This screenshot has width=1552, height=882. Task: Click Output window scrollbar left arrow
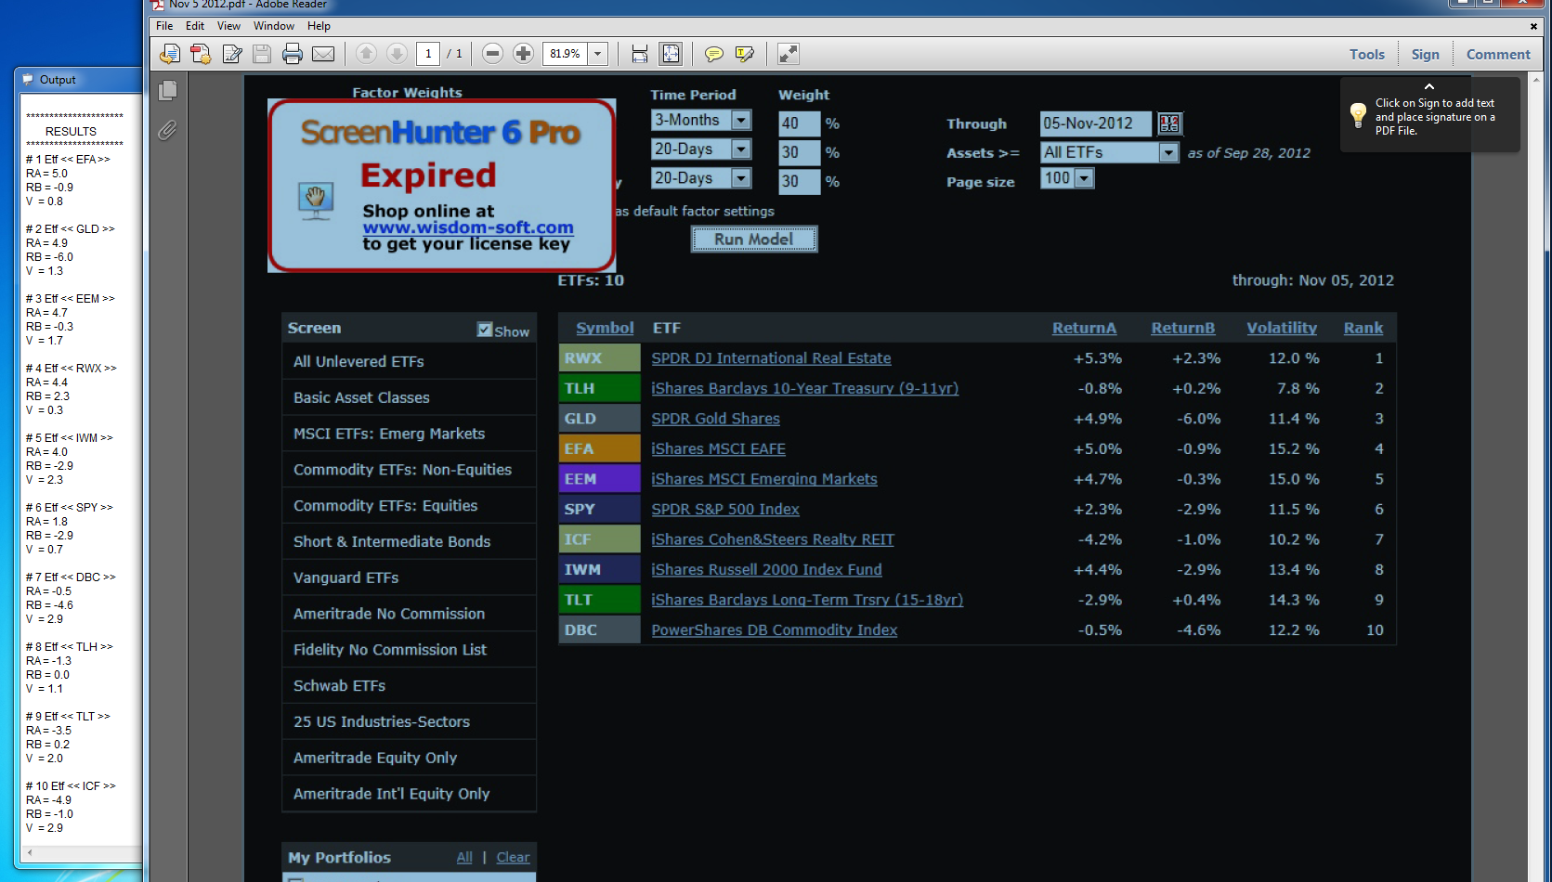[30, 852]
